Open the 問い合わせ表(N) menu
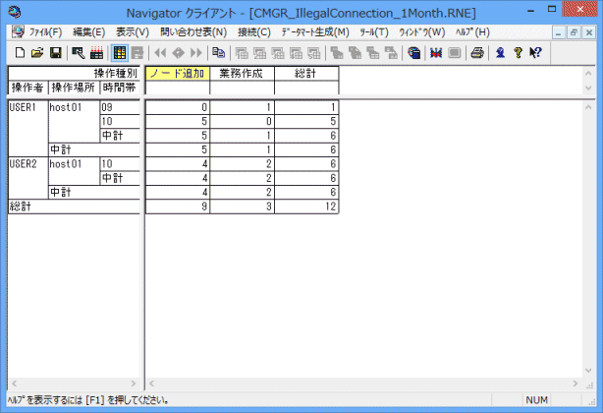Viewport: 603px width, 413px height. [x=187, y=32]
